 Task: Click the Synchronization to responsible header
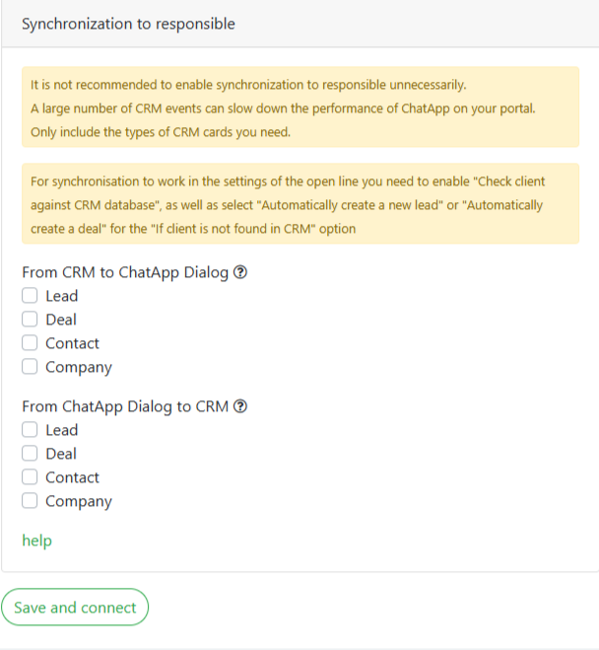pos(128,24)
